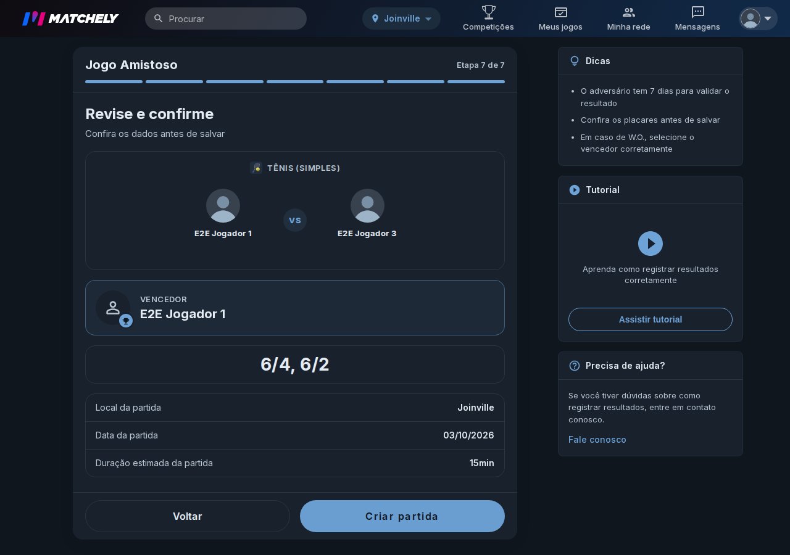Open Minha rede people icon
Image resolution: width=790 pixels, height=555 pixels.
629,12
